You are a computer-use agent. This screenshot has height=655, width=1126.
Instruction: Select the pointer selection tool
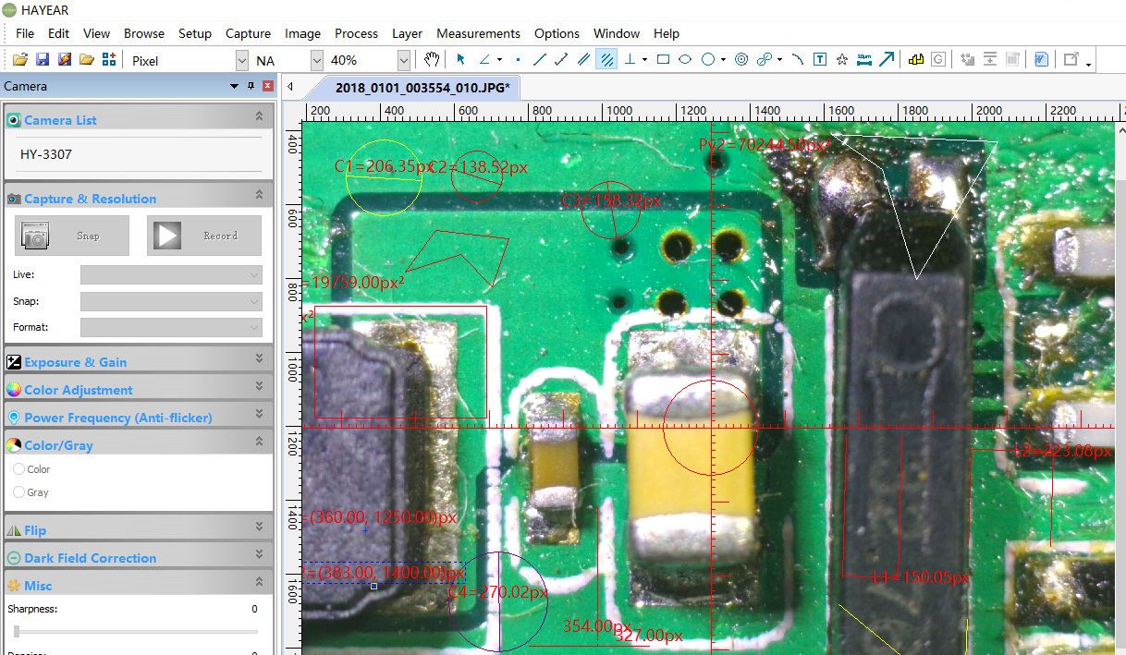[460, 60]
